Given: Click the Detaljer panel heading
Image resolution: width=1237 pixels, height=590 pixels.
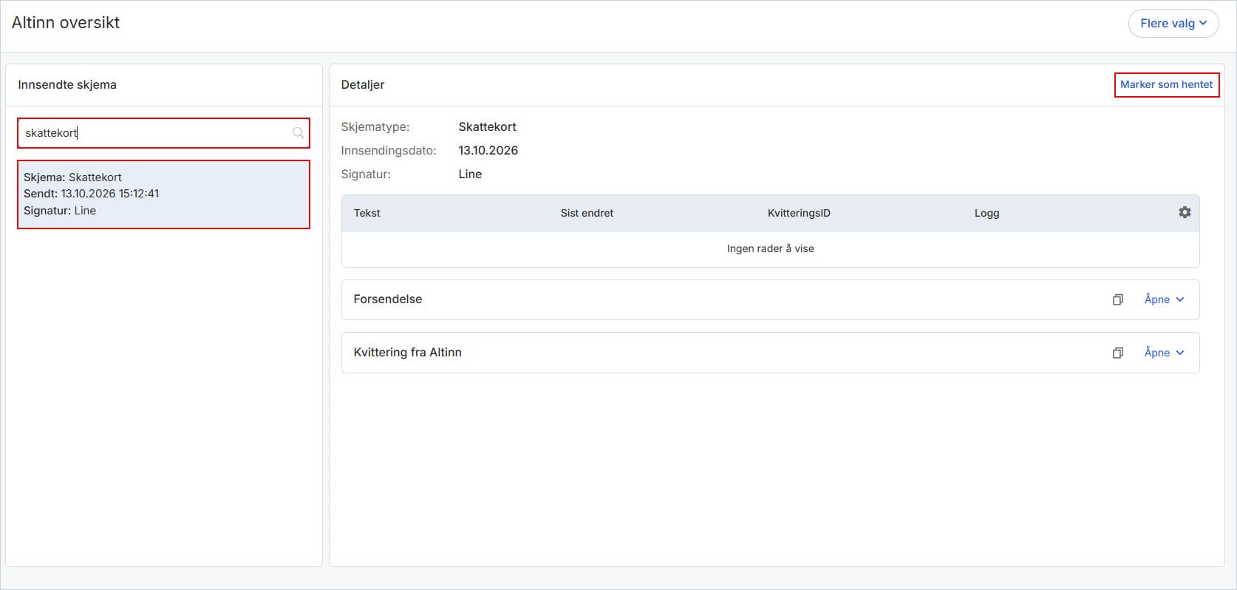Looking at the screenshot, I should tap(363, 84).
